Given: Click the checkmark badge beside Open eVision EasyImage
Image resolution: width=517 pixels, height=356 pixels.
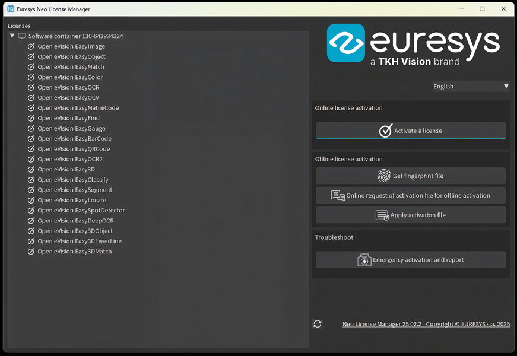Looking at the screenshot, I should click(x=31, y=46).
